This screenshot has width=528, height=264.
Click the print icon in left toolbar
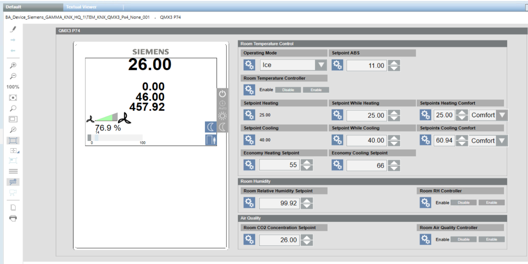[x=13, y=218]
